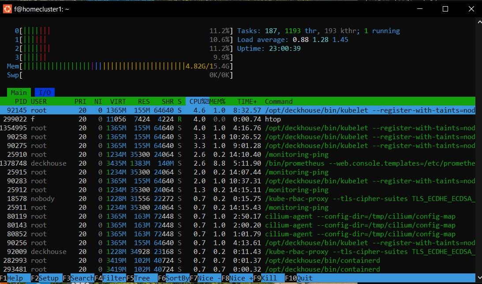Minimize the terminal window
482x284 pixels.
pos(419,9)
